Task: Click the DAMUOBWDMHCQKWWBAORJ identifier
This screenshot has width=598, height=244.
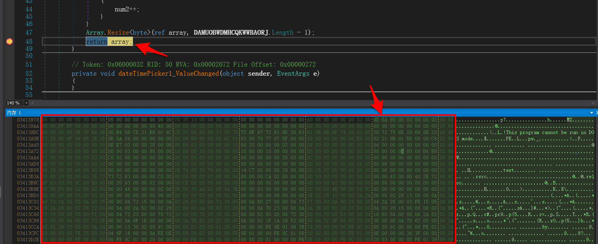Action: coord(232,32)
